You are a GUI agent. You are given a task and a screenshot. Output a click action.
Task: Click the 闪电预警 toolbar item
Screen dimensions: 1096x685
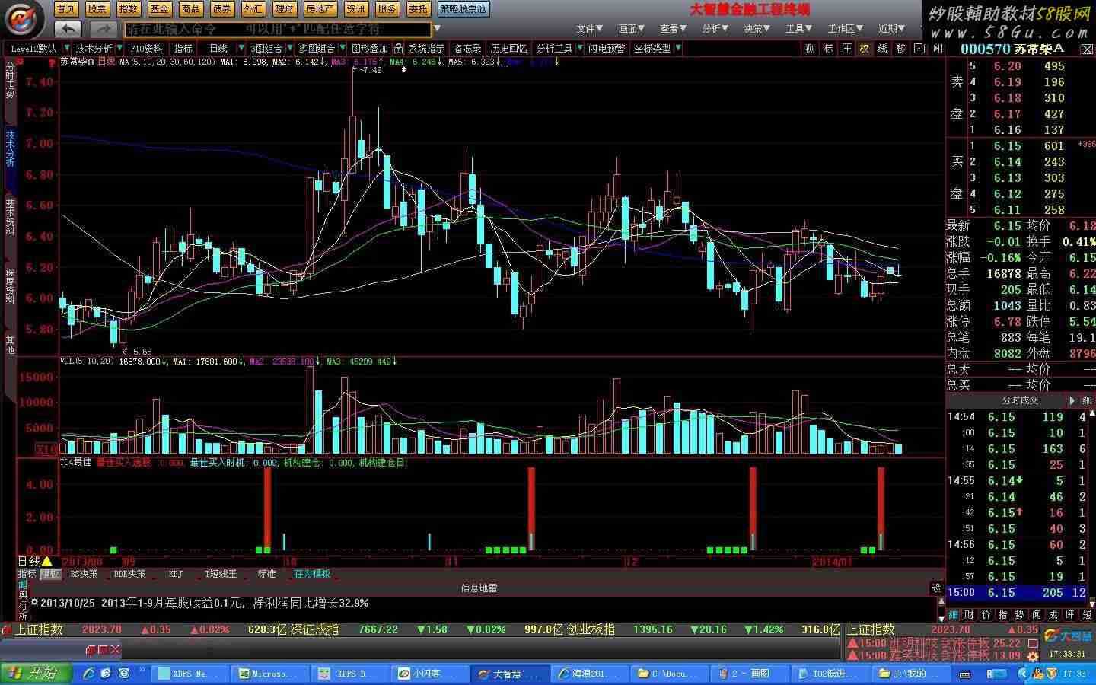coord(607,48)
